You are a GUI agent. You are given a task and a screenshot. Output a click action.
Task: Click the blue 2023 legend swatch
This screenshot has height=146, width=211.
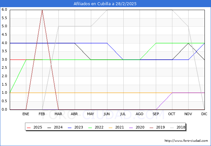[70, 128]
